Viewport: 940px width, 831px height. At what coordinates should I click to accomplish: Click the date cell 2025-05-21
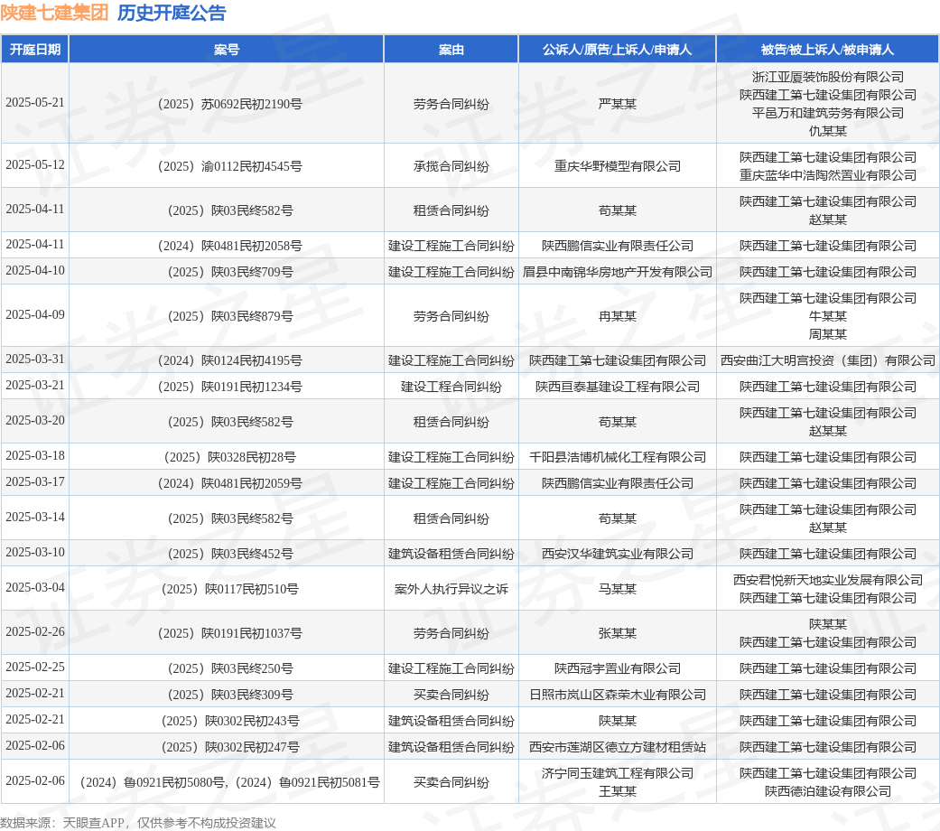pyautogui.click(x=35, y=103)
